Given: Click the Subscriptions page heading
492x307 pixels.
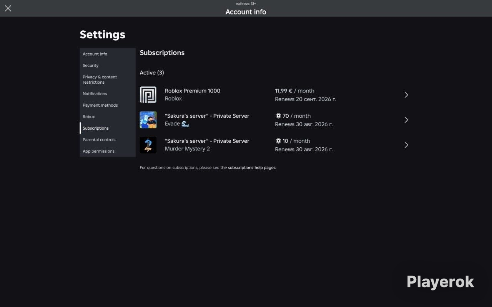Looking at the screenshot, I should pyautogui.click(x=162, y=53).
